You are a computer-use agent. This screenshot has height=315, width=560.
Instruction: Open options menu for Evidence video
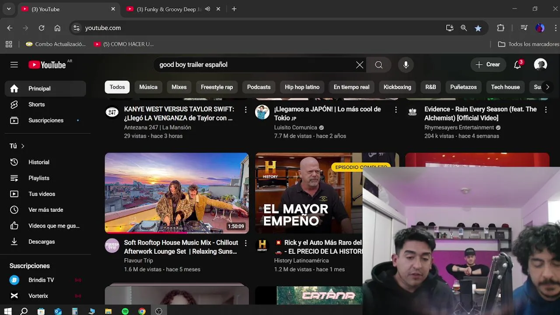[x=546, y=110]
